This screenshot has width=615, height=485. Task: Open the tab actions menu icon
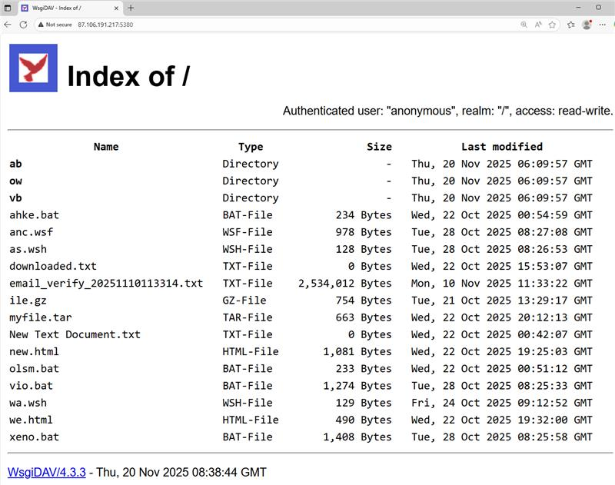[8, 8]
